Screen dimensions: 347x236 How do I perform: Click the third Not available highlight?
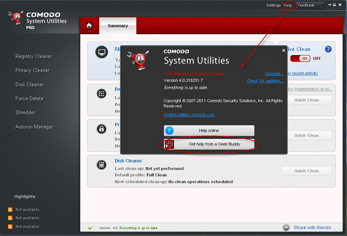click(x=27, y=227)
